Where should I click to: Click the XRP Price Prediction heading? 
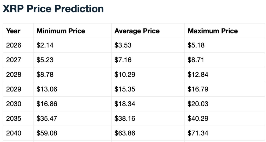53,9
